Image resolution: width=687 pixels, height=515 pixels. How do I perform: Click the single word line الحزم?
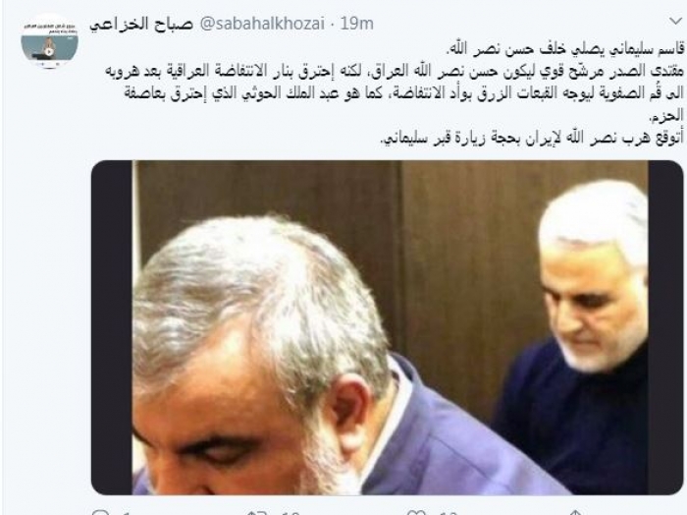pos(666,115)
